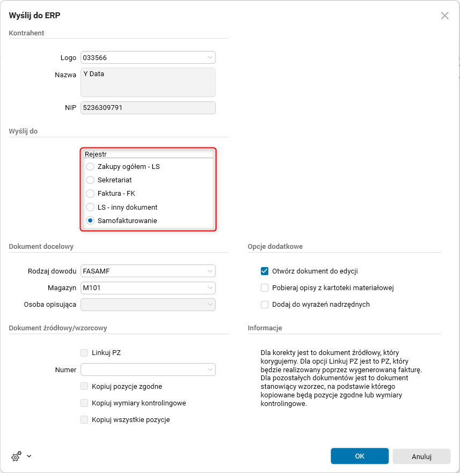
Task: Toggle the Linkuj PZ checkbox
Action: pos(84,353)
